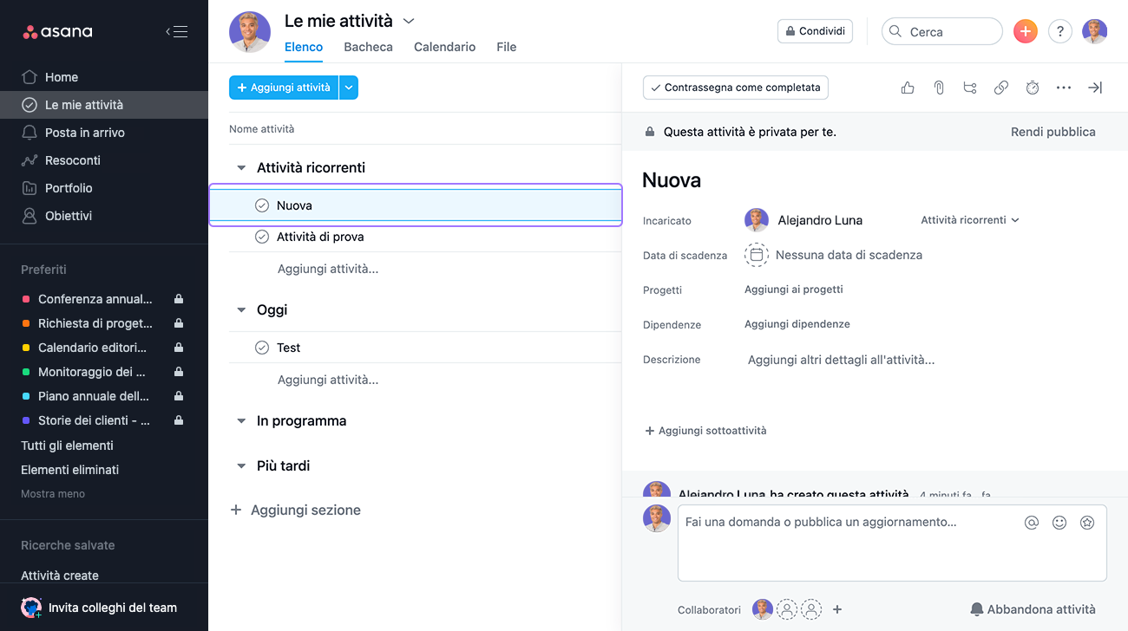The image size is (1128, 631).
Task: Click Contrassegna come completata button
Action: point(736,88)
